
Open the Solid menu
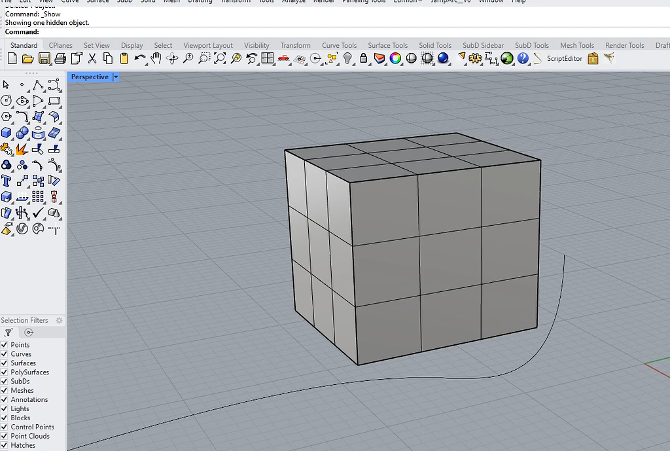(x=148, y=2)
